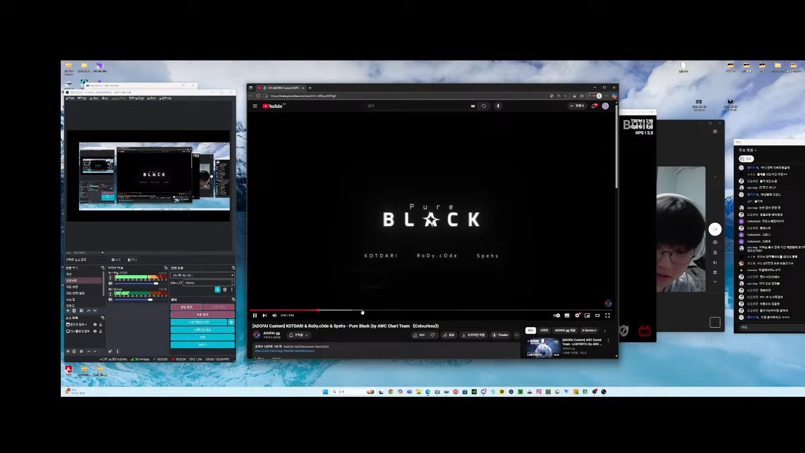Enable OBS studio mode (스튜디오 모드)
The height and width of the screenshot is (453, 805).
pyautogui.click(x=203, y=330)
